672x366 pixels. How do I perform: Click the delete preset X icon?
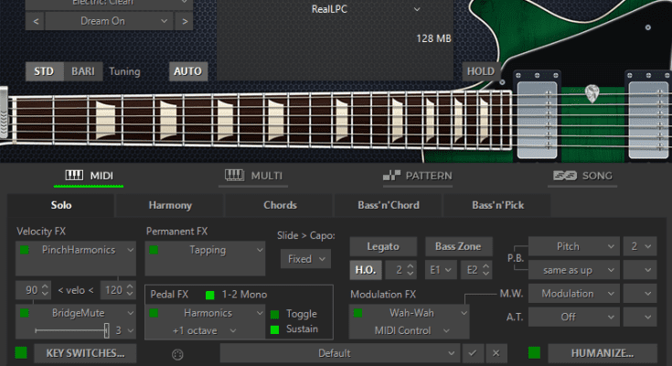(495, 353)
